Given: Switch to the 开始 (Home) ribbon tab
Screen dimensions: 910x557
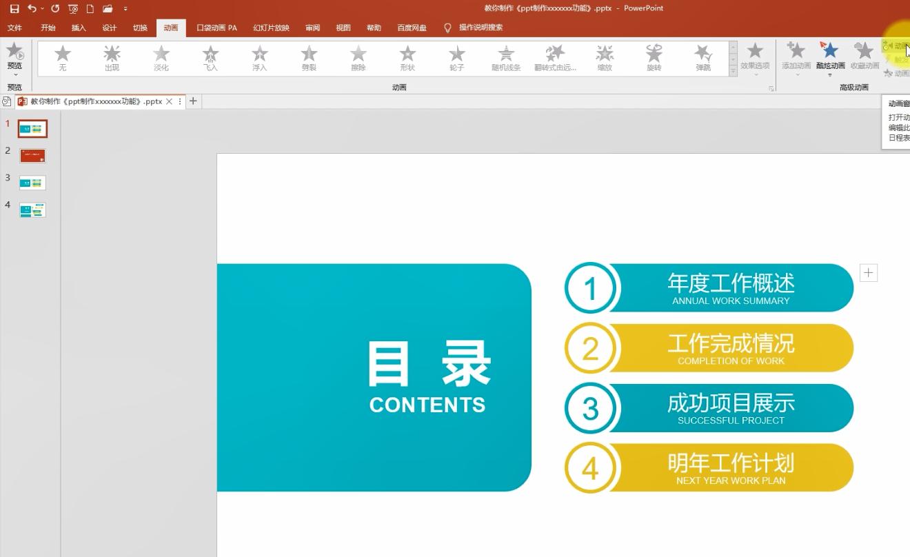Looking at the screenshot, I should tap(46, 28).
